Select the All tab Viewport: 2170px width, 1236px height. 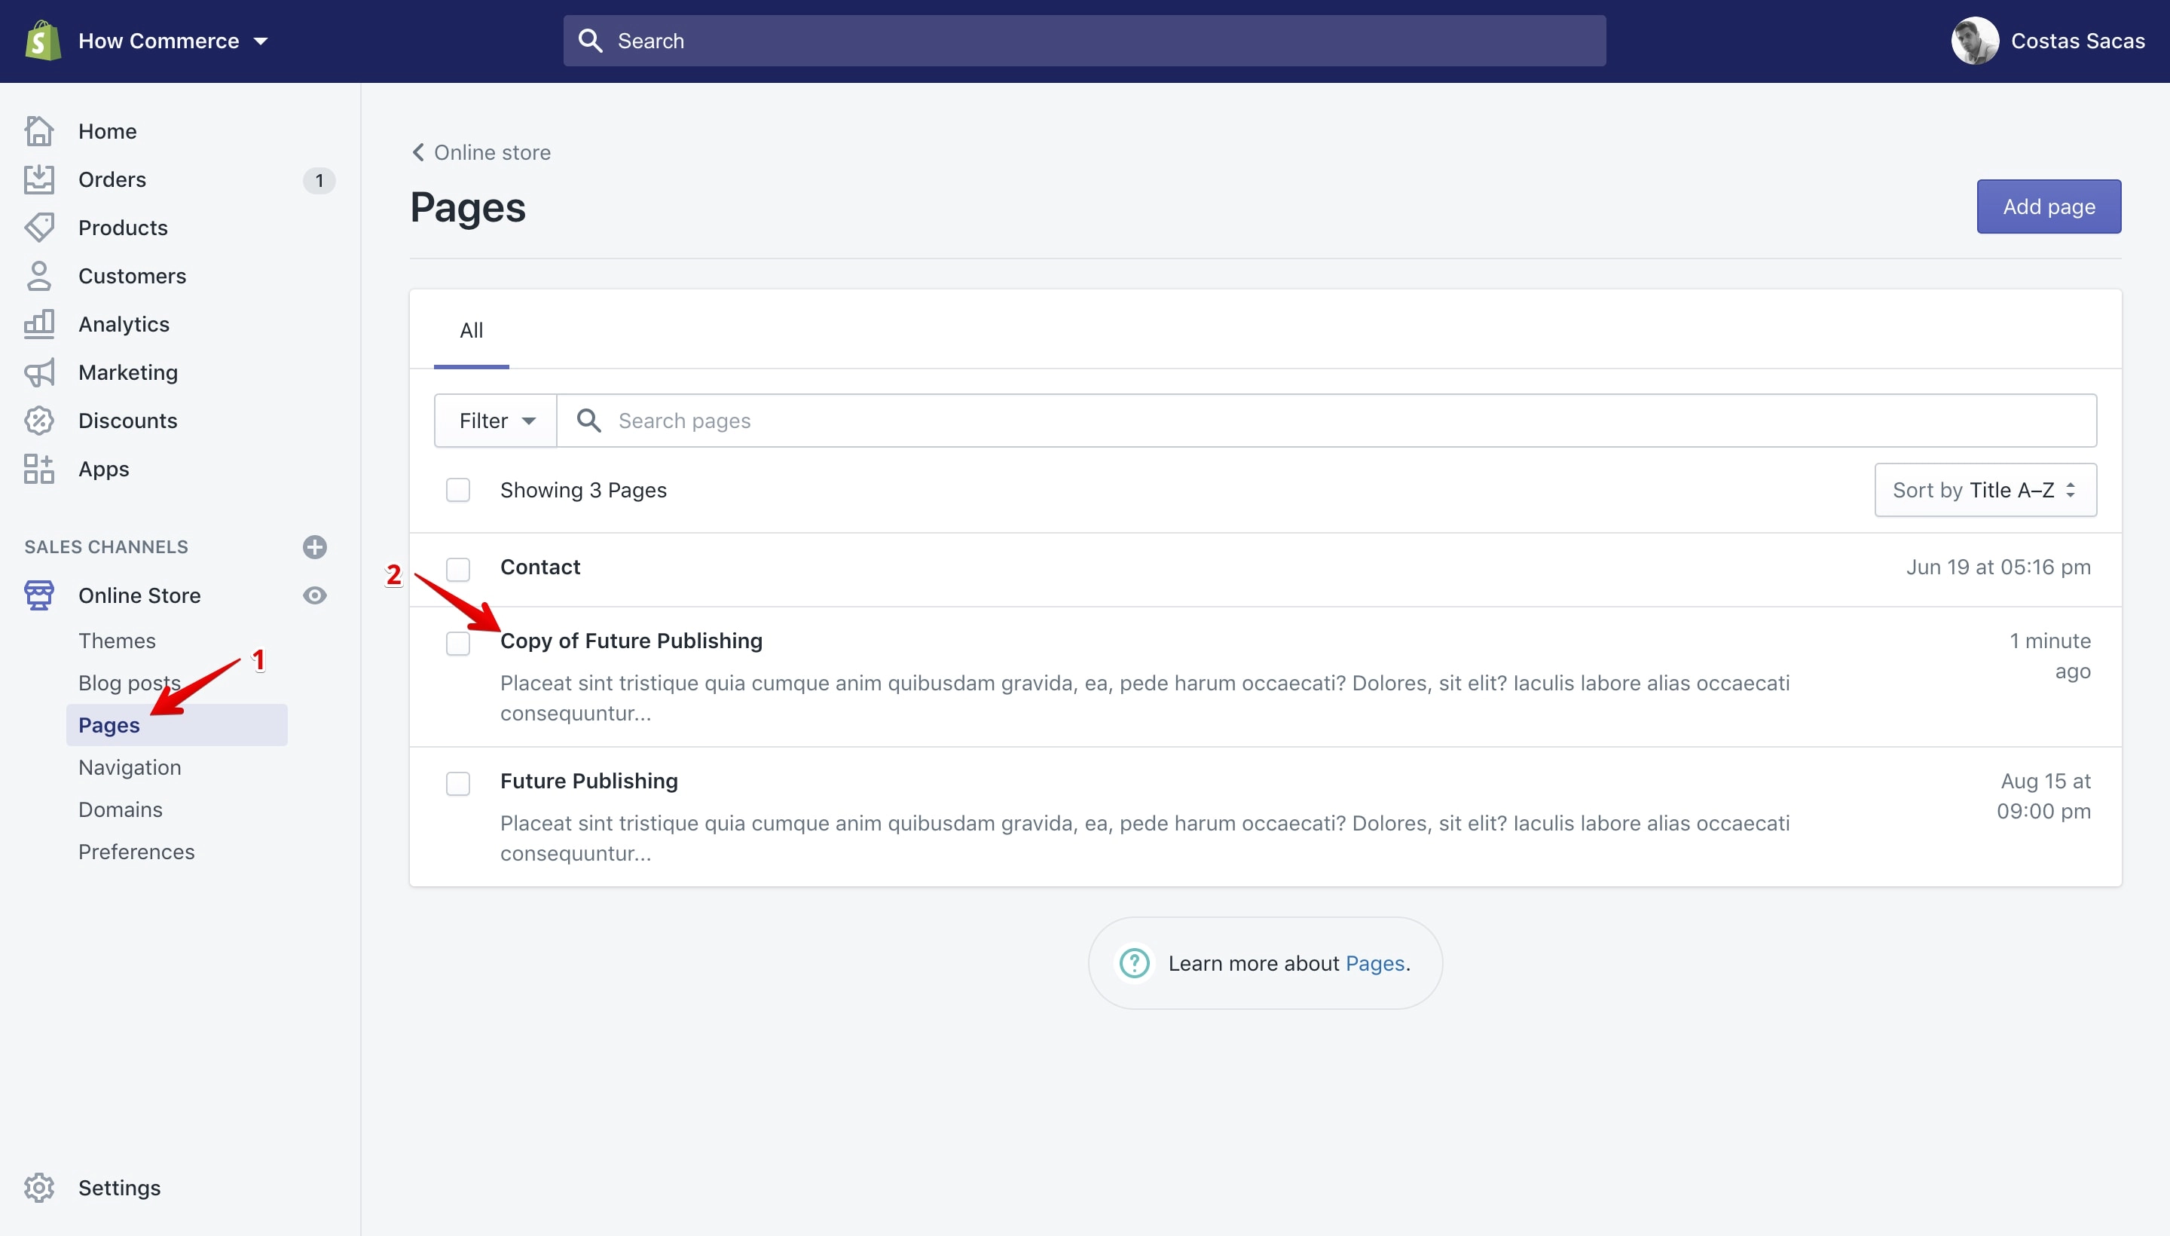pos(471,330)
